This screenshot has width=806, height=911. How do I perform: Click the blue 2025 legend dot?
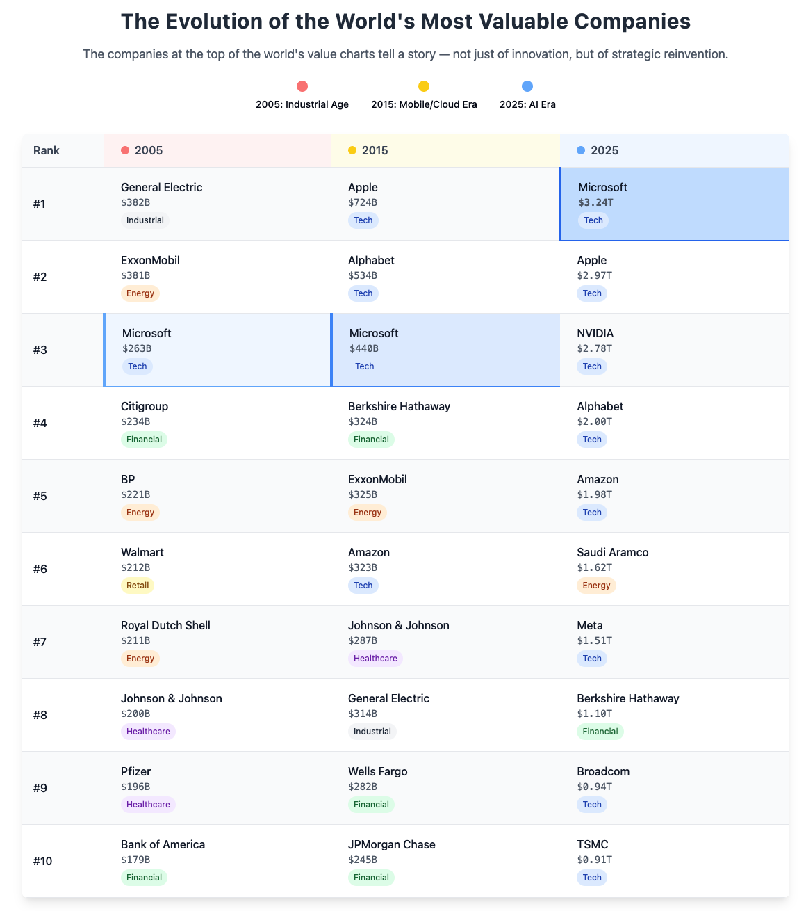pos(527,86)
